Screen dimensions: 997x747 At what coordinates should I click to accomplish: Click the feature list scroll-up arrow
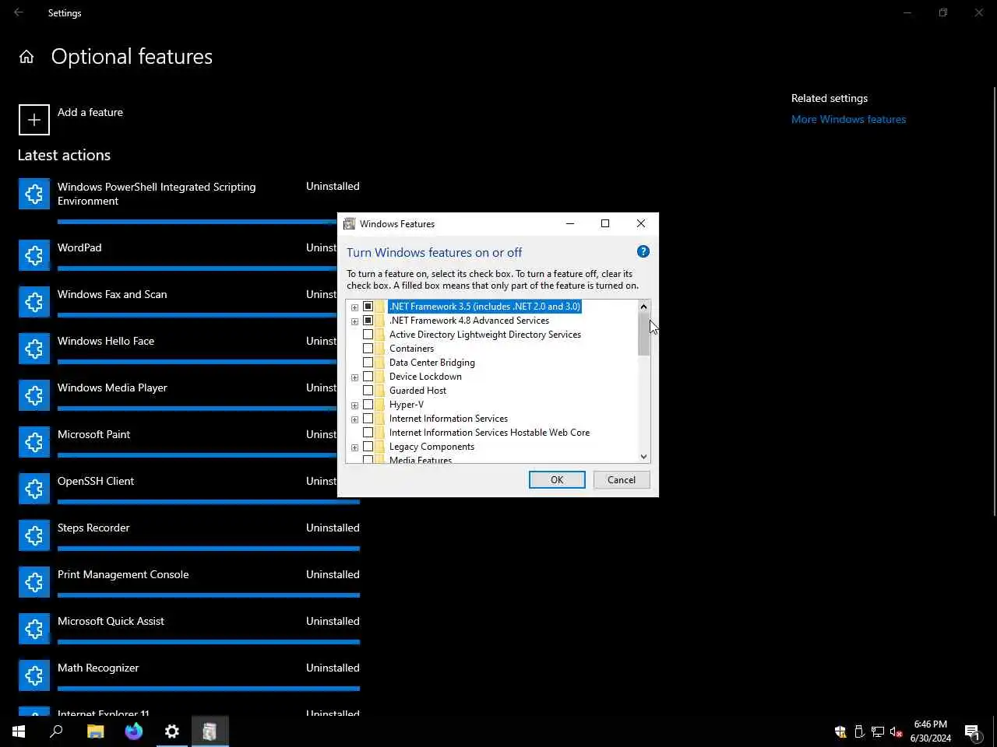point(643,307)
